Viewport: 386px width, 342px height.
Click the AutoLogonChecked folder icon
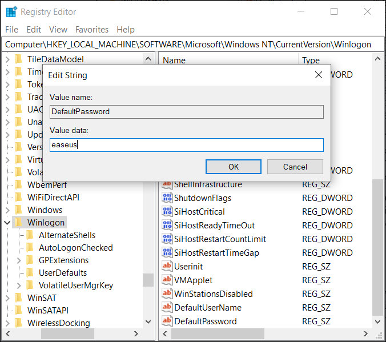tap(30, 247)
